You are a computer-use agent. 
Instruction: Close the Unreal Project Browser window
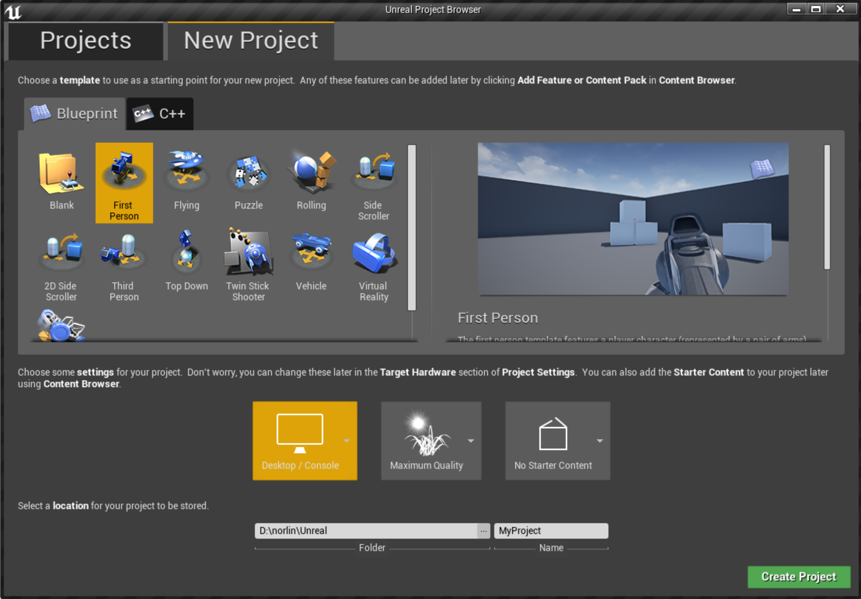tap(840, 9)
